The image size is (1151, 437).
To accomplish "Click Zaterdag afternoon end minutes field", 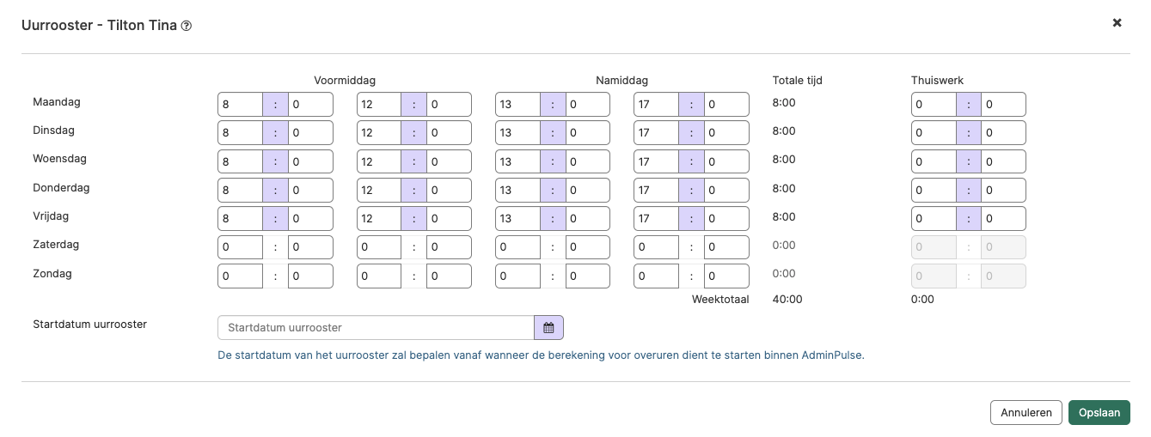I will point(726,247).
